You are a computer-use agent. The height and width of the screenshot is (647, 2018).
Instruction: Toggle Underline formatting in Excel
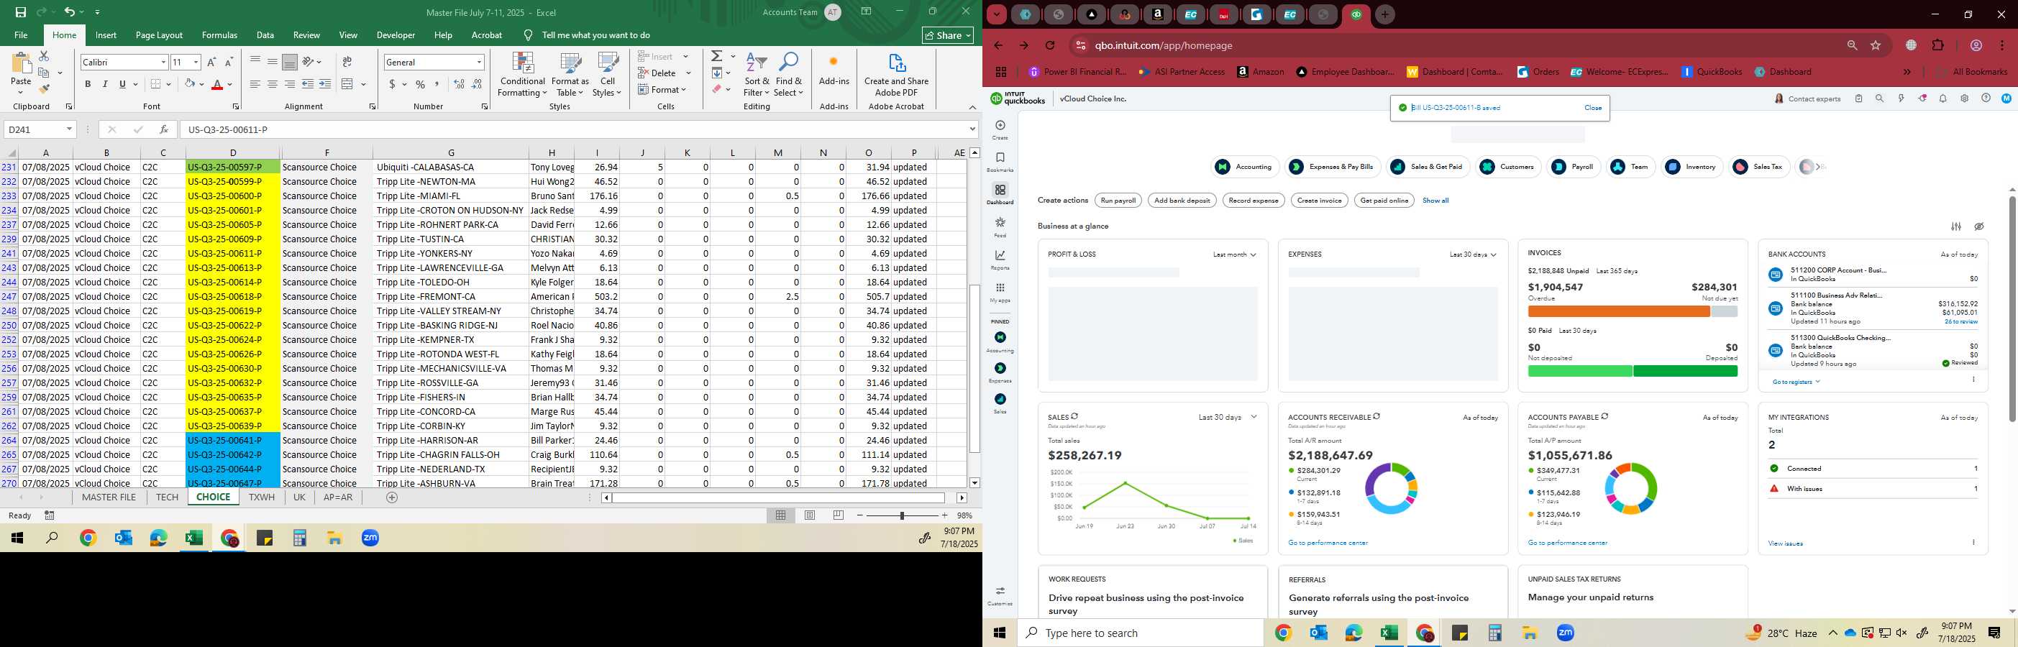coord(122,84)
